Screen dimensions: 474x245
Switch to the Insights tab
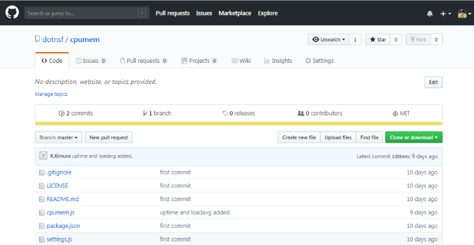pos(278,60)
